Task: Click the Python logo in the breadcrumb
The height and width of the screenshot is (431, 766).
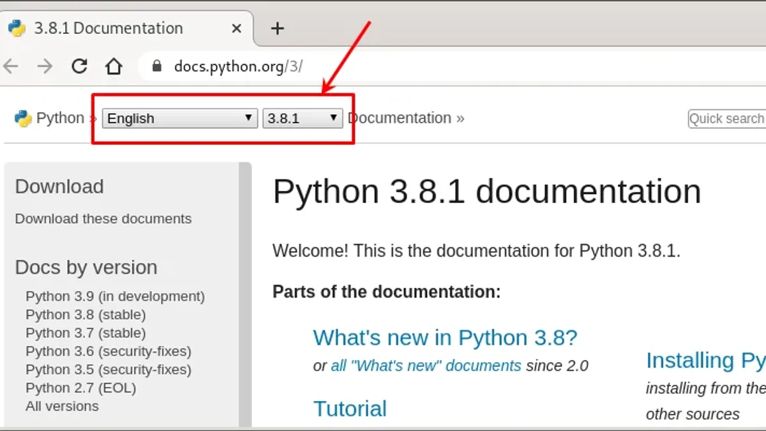Action: pos(23,118)
